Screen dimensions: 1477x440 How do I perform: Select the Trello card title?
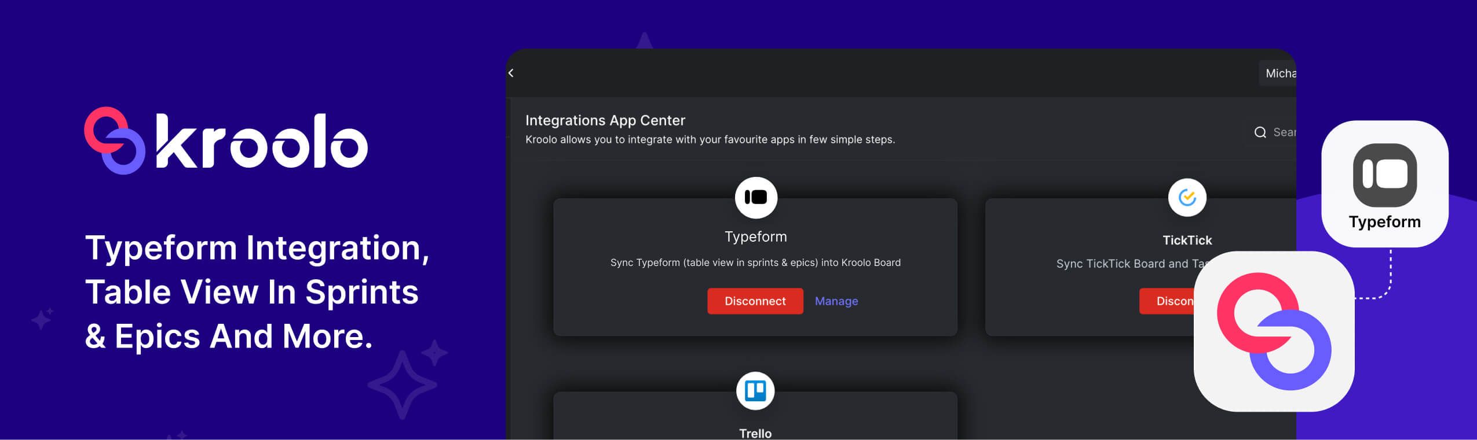point(755,433)
